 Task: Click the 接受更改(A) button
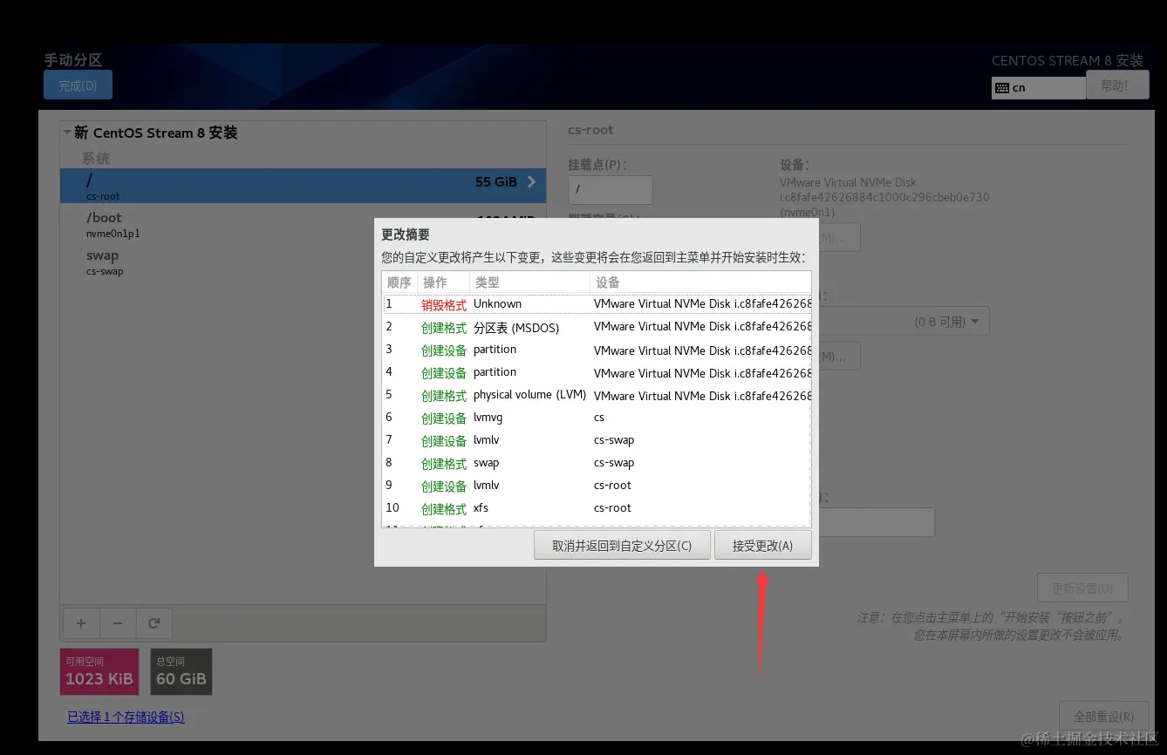[762, 544]
